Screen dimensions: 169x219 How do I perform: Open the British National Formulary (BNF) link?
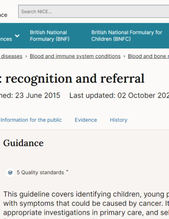coord(50,36)
